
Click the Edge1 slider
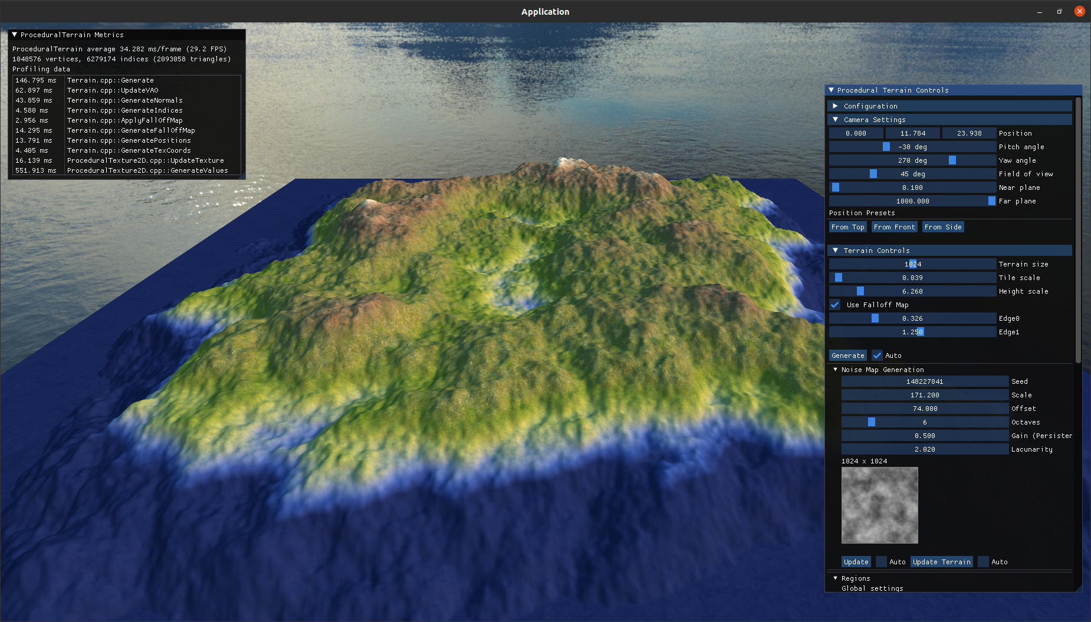(912, 332)
